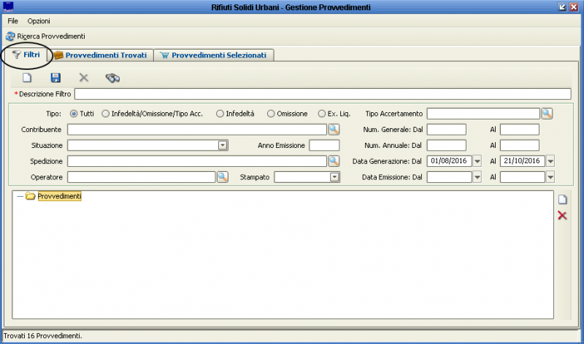Open the Situazione dropdown list
Viewport: 584px width, 344px height.
pyautogui.click(x=223, y=146)
